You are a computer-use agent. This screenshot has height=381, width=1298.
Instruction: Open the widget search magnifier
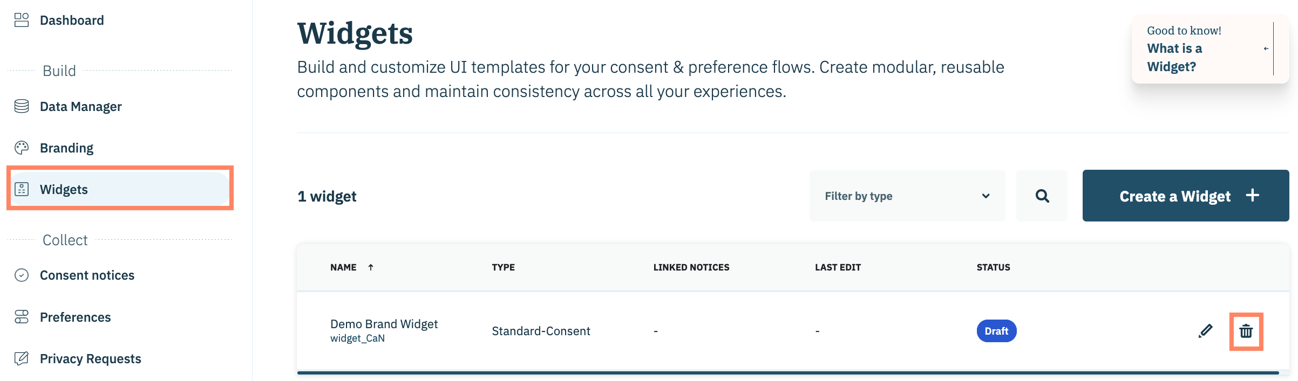[x=1042, y=196]
